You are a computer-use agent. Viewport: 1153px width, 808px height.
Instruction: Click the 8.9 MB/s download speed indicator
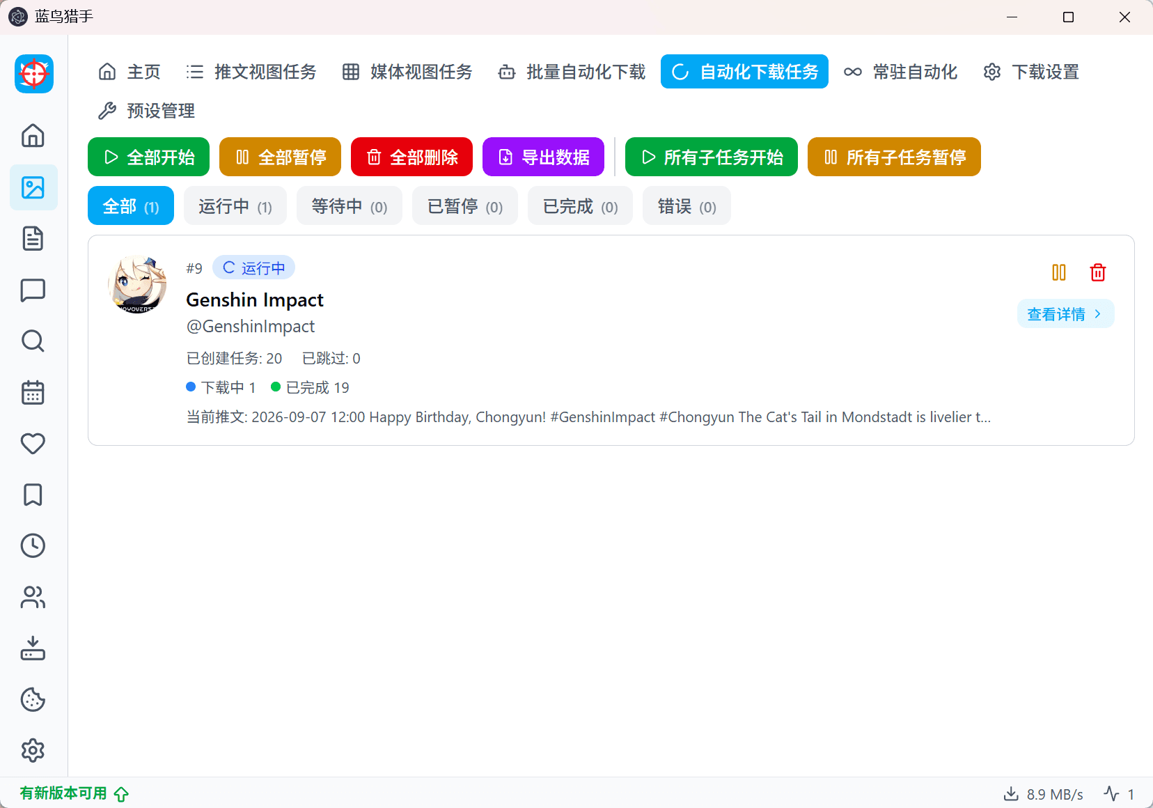click(x=1043, y=794)
